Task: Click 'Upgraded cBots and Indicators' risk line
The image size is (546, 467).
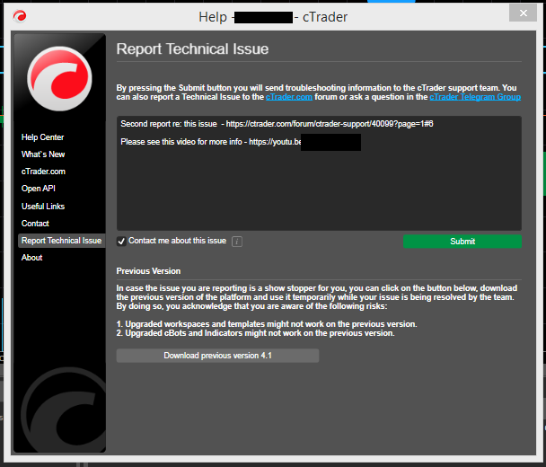Action: coord(255,333)
